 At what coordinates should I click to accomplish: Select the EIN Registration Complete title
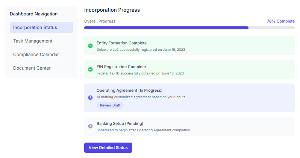[121, 67]
